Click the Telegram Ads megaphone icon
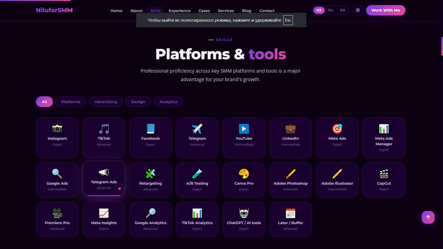 pos(104,172)
